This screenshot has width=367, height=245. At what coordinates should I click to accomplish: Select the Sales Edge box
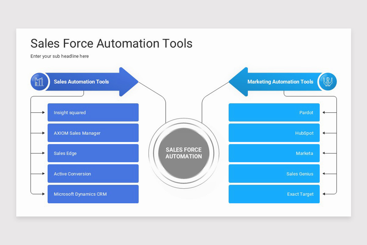pos(93,153)
